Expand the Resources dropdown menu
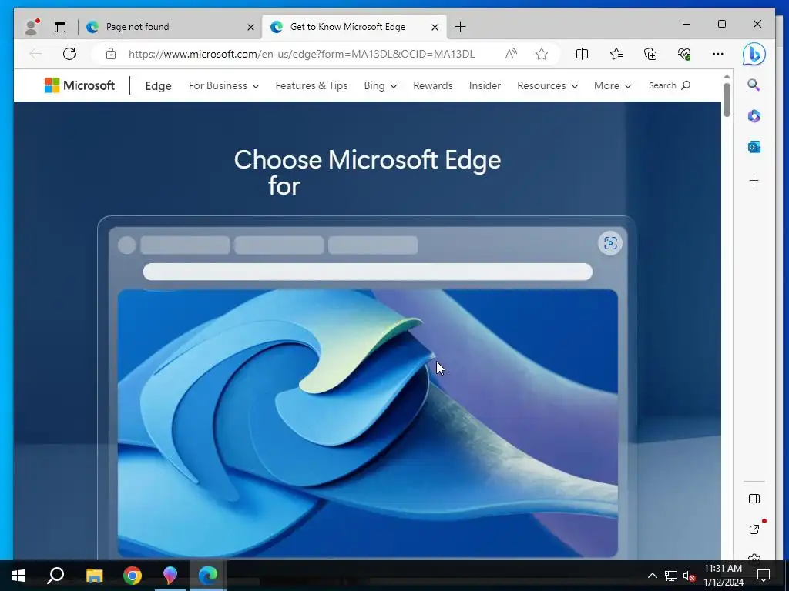 (x=548, y=86)
